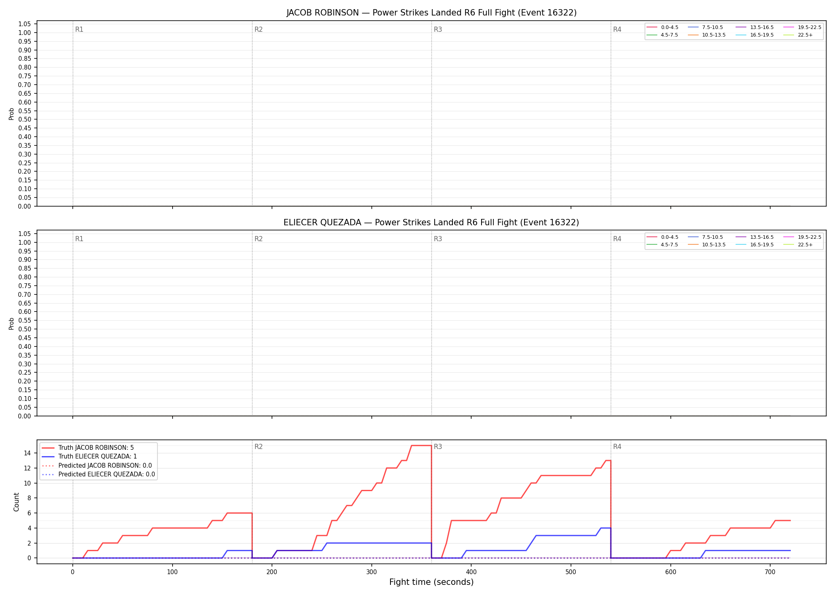
Task: Click the 10 tick label on the Count axis
Action: (x=27, y=483)
